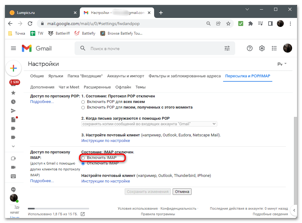The image size is (302, 223).
Task: Open Gmail settings gear icon
Action: pyautogui.click(x=262, y=48)
